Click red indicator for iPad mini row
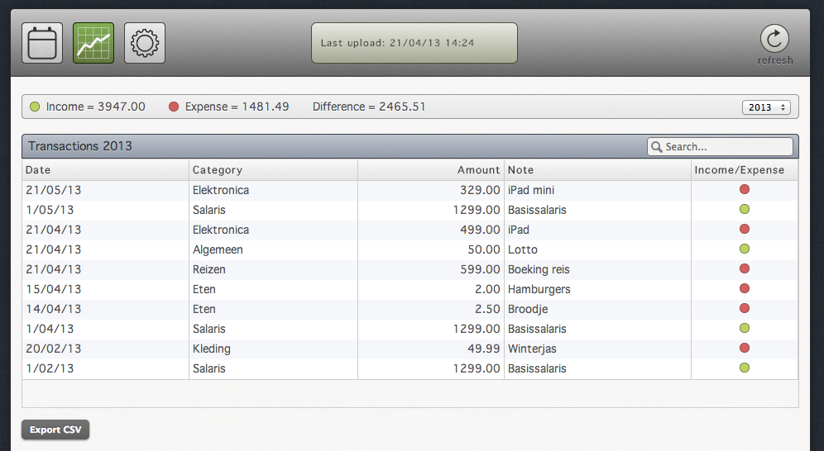 [x=744, y=190]
